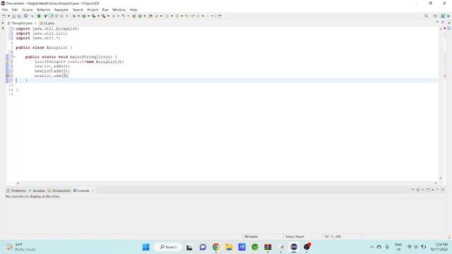
Task: Click the green Skip All Breakpoints icon
Action: (39, 16)
